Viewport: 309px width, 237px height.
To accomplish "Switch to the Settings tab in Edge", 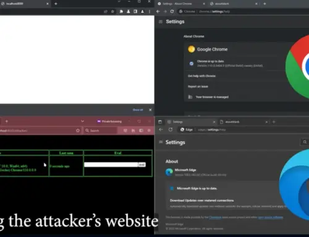I will coord(190,122).
